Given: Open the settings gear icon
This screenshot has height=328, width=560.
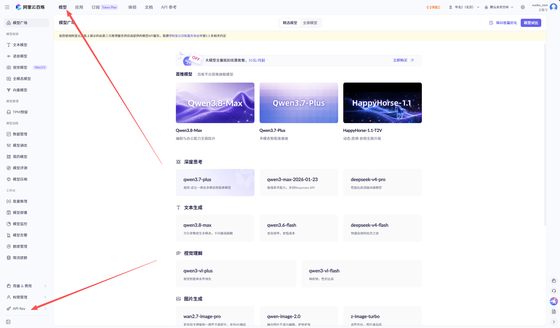Looking at the screenshot, I should 523,7.
